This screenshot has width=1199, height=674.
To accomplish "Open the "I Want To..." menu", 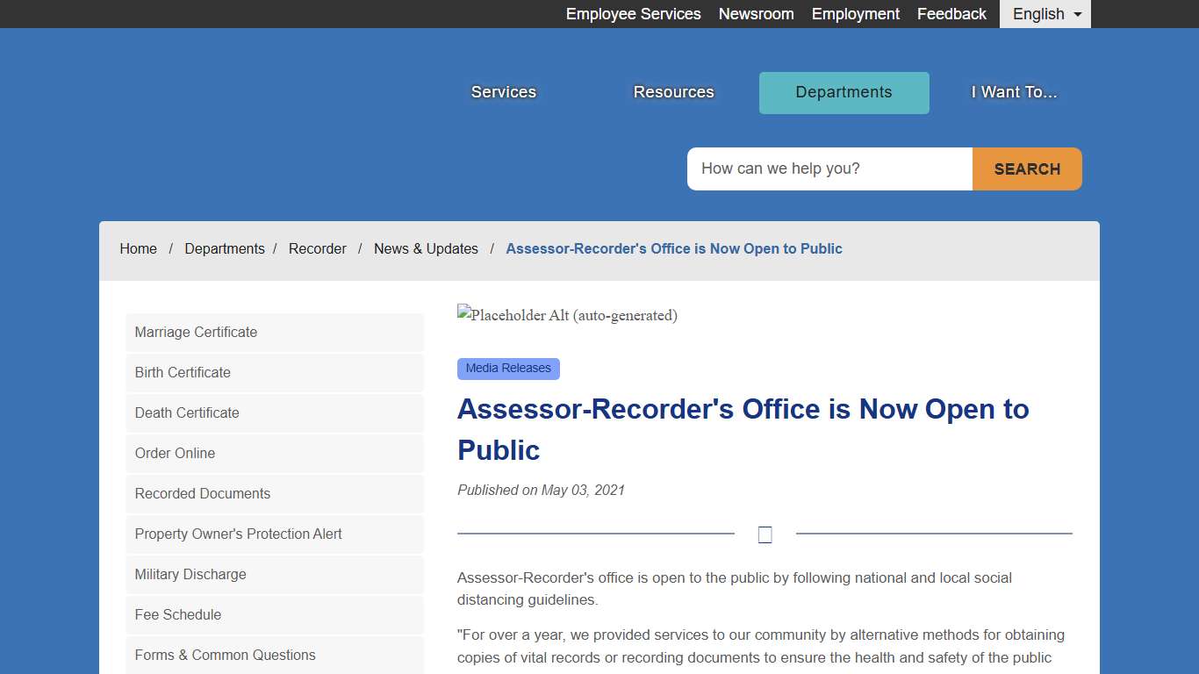I will coord(1014,92).
